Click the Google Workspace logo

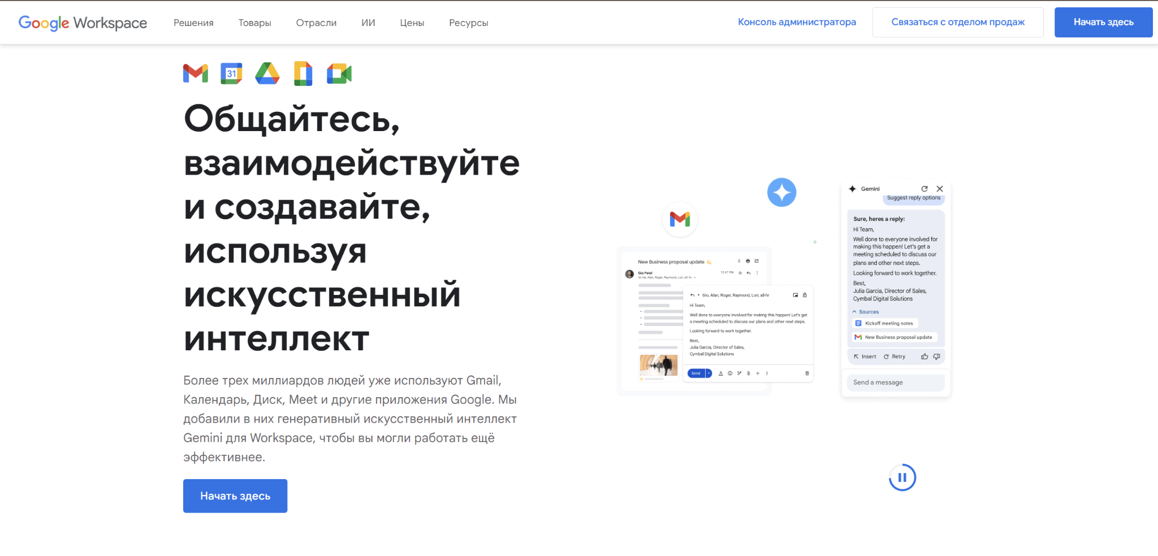tap(83, 23)
